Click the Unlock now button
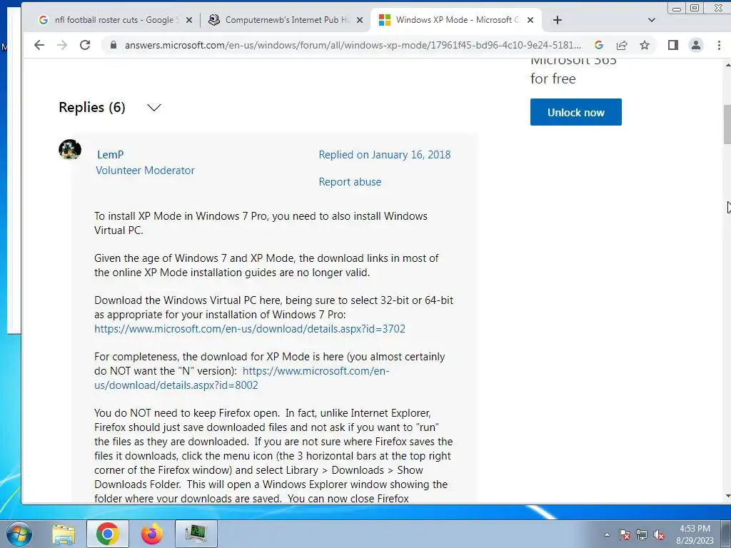Screen dimensions: 731x548 (576, 112)
